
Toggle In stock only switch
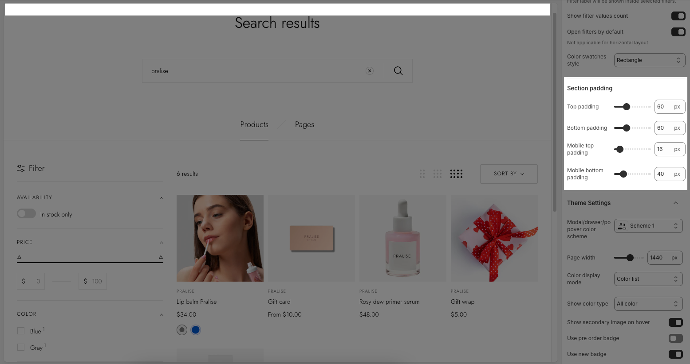(x=27, y=214)
